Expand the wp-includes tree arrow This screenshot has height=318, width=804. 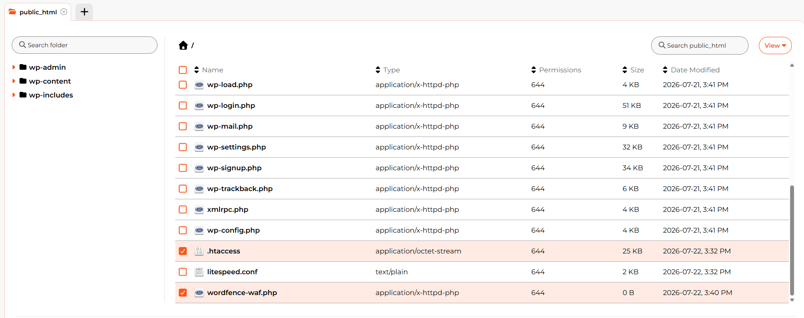(x=14, y=95)
